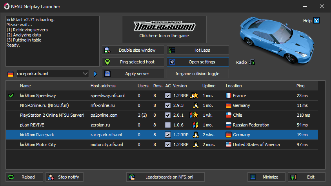Click the green checkmark beside kickRom Speedway
The image size is (331, 186).
(x=11, y=96)
